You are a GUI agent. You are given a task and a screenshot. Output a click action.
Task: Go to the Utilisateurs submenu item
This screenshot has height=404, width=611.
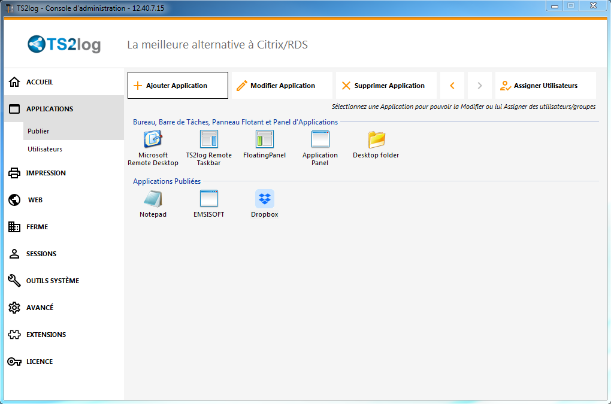click(x=74, y=149)
